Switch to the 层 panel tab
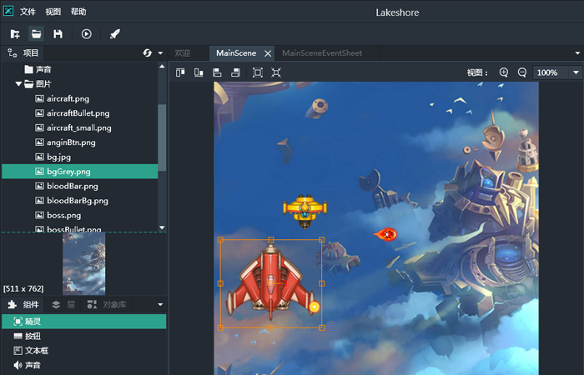This screenshot has width=584, height=375. [63, 305]
